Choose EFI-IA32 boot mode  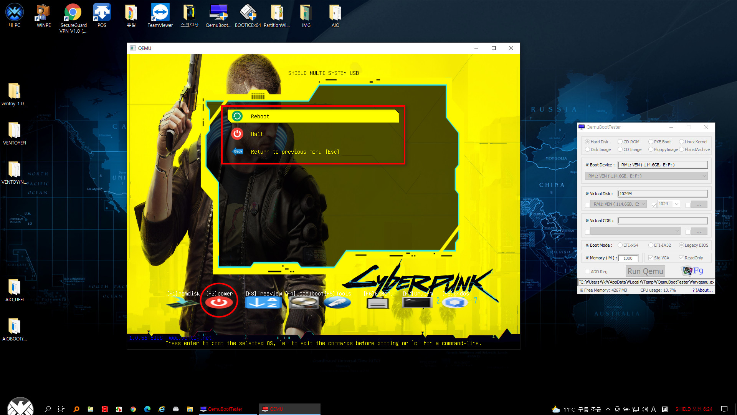[x=651, y=245]
